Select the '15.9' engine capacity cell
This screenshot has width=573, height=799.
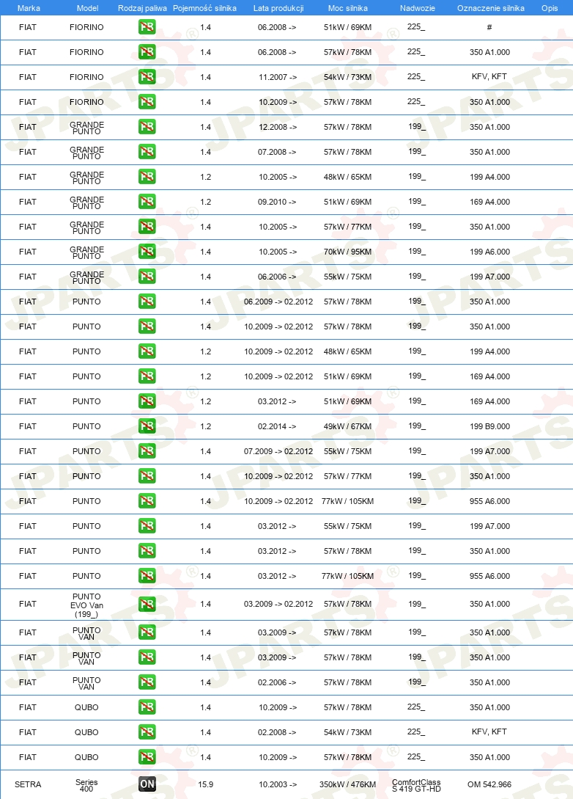(x=206, y=784)
